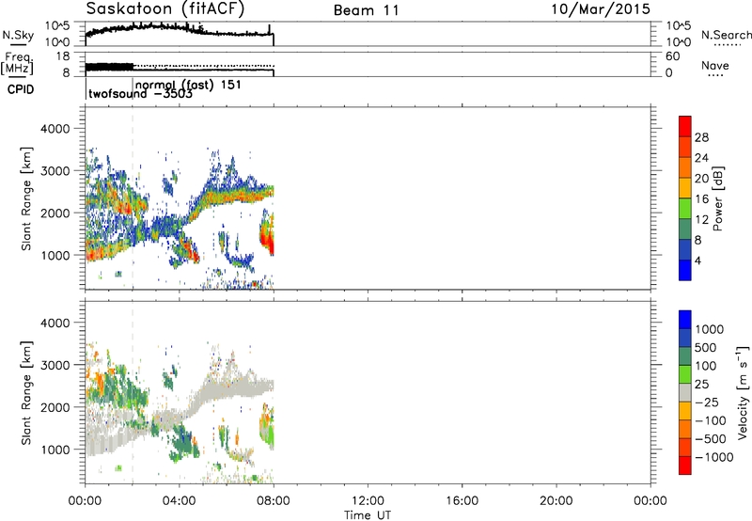Image resolution: width=752 pixels, height=521 pixels.
Task: Click the top blue Velocity swatch above 1000
Action: point(685,320)
